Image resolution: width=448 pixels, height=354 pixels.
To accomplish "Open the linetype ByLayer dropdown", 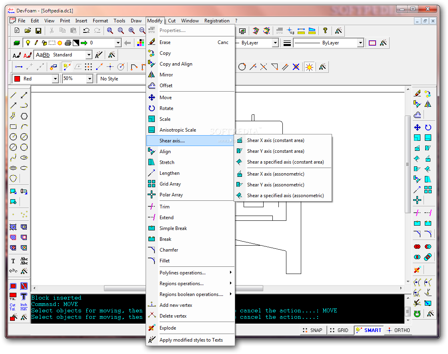I will (x=360, y=43).
